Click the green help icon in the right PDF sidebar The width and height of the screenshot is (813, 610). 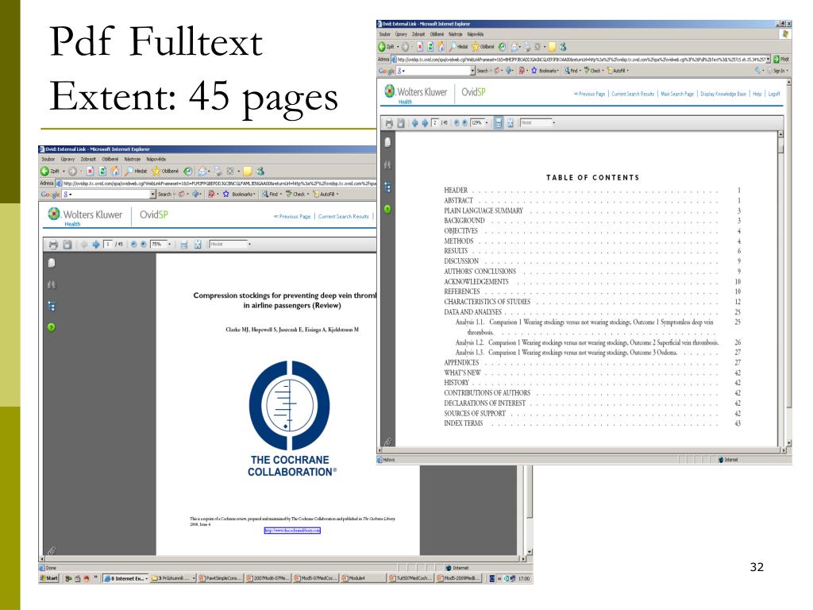387,210
